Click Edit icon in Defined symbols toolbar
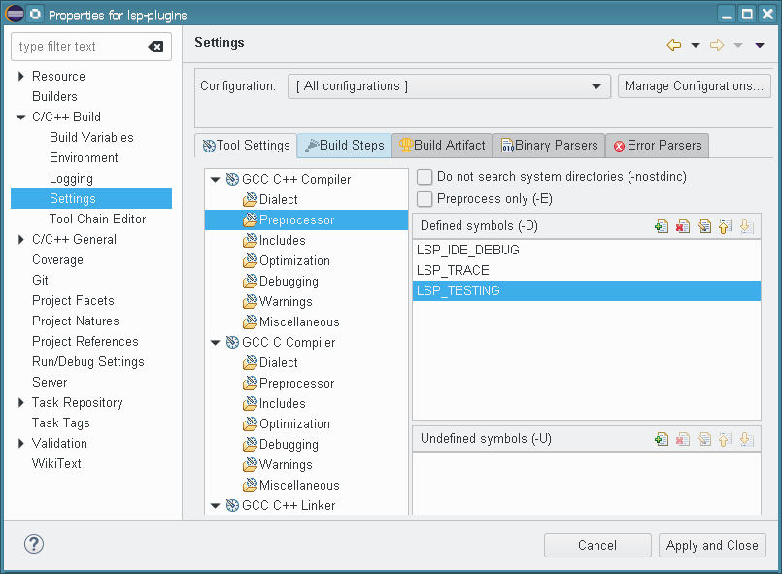Image resolution: width=782 pixels, height=574 pixels. tap(704, 226)
